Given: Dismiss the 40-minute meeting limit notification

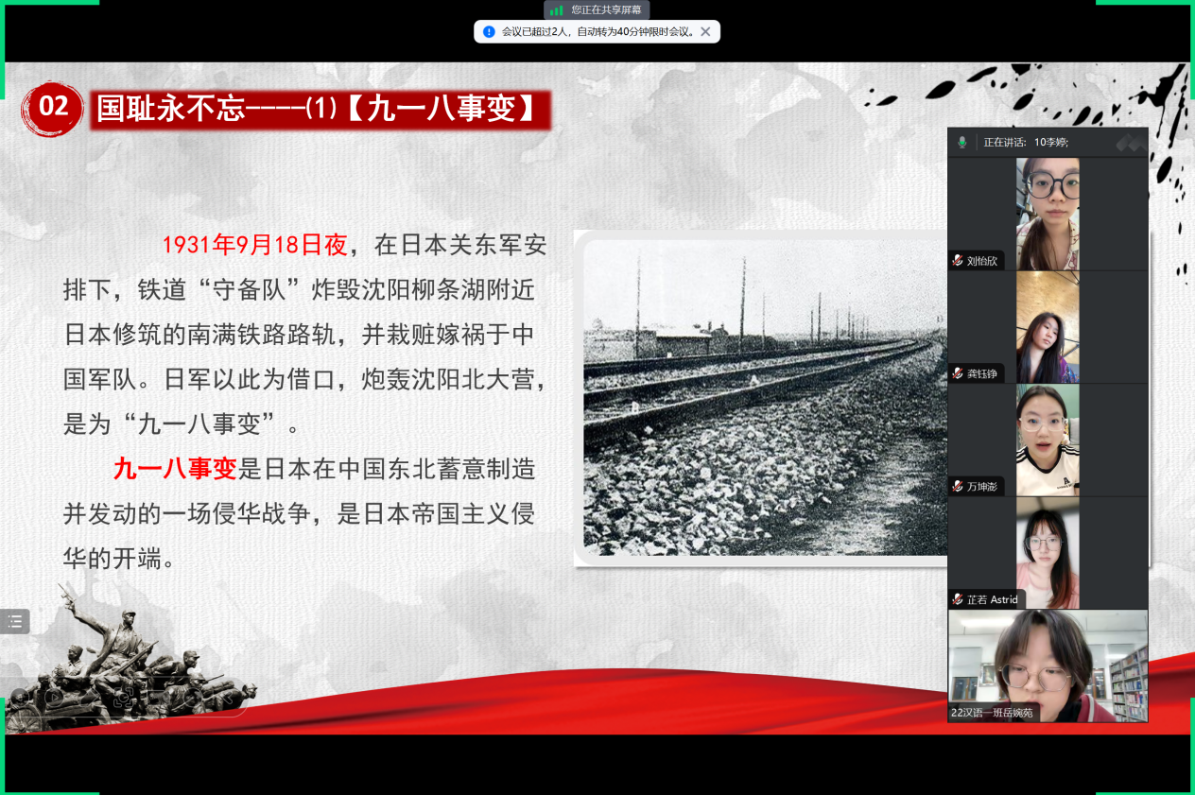Looking at the screenshot, I should [705, 31].
